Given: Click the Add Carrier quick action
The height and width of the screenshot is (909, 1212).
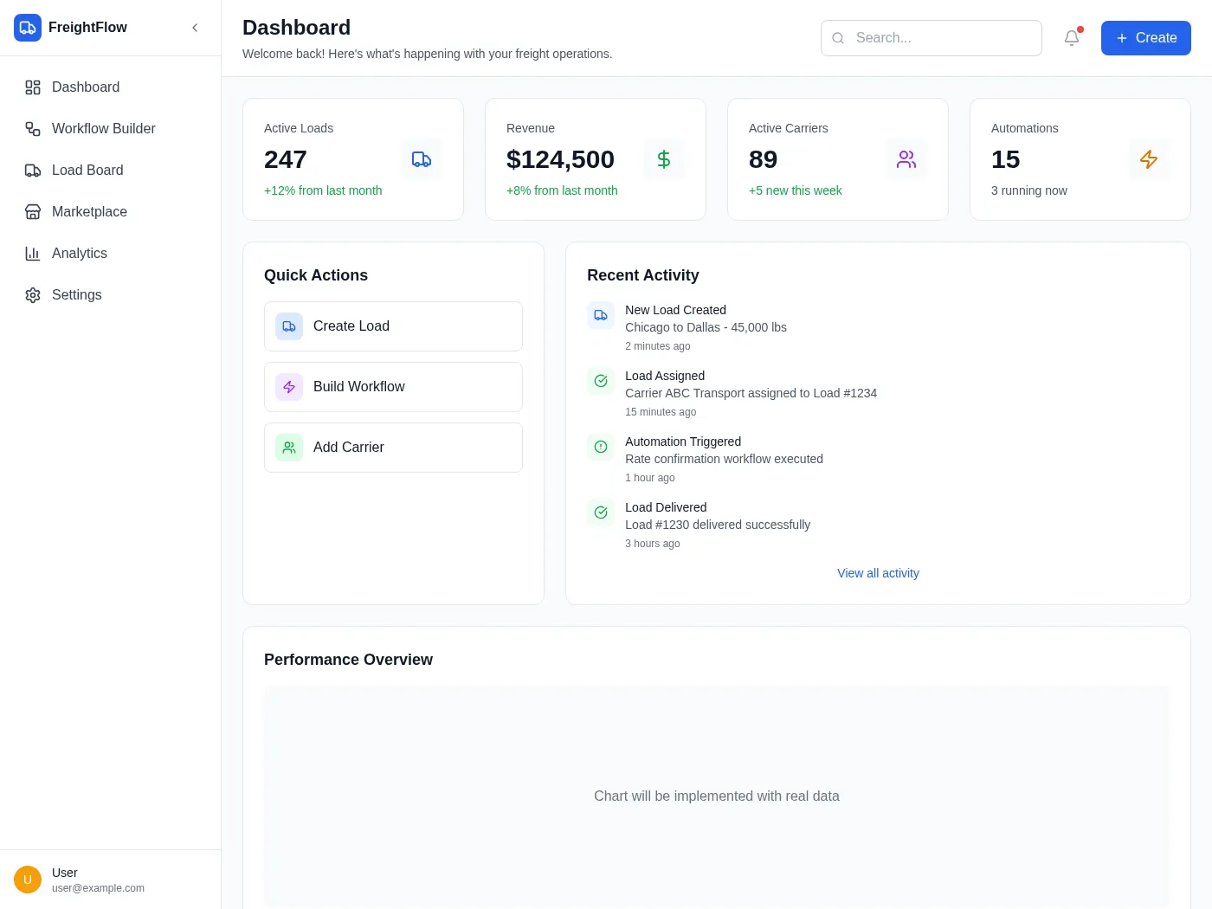Looking at the screenshot, I should click(393, 448).
